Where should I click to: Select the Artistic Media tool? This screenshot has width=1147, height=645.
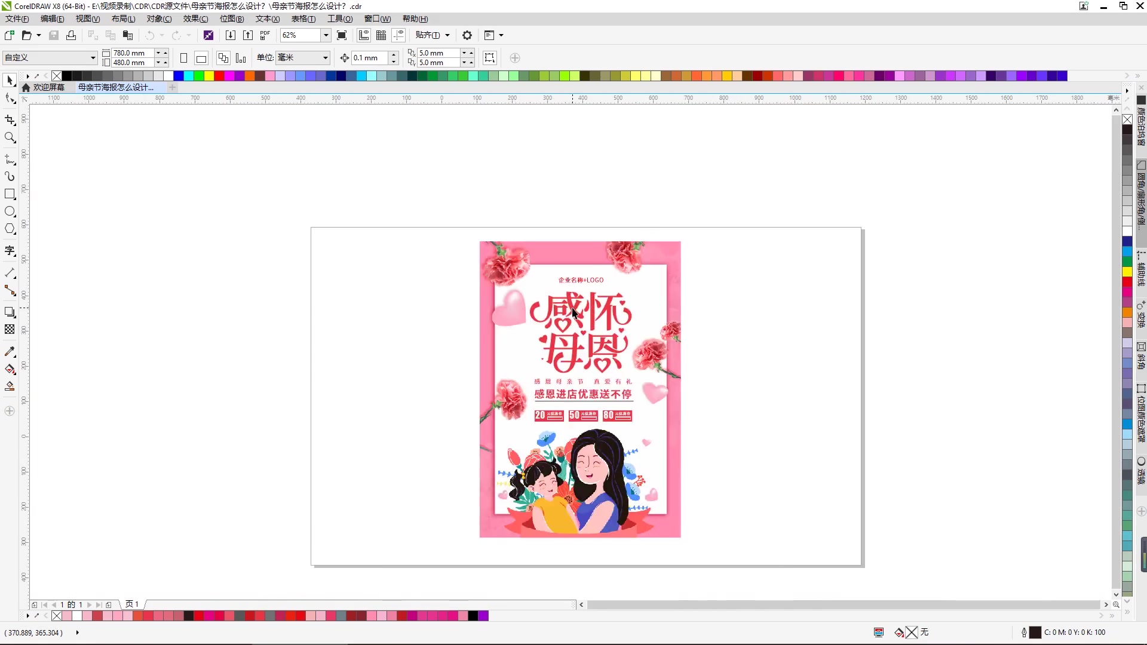[10, 177]
